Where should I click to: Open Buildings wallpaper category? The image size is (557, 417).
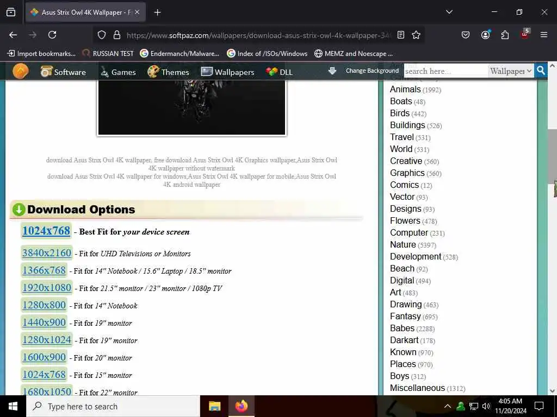(x=407, y=125)
